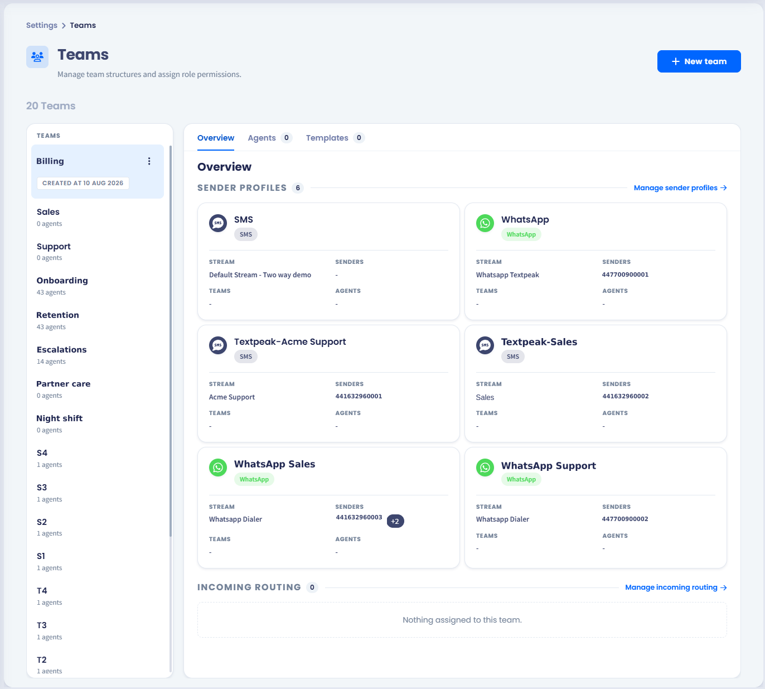The width and height of the screenshot is (765, 689).
Task: Click the '20 Teams' count text
Action: coord(51,106)
